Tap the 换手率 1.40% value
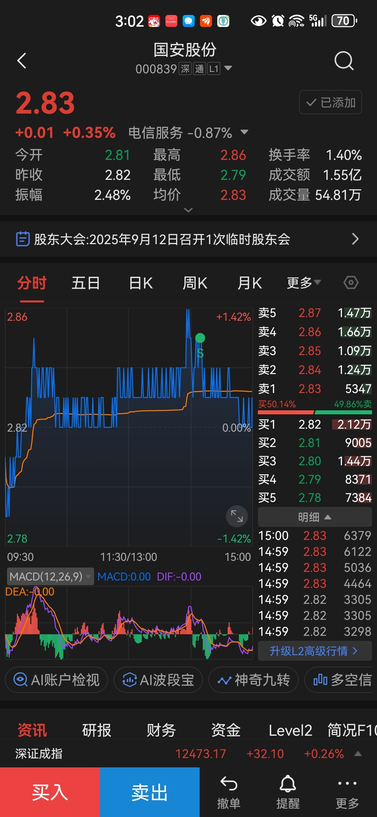377x817 pixels. [x=344, y=155]
